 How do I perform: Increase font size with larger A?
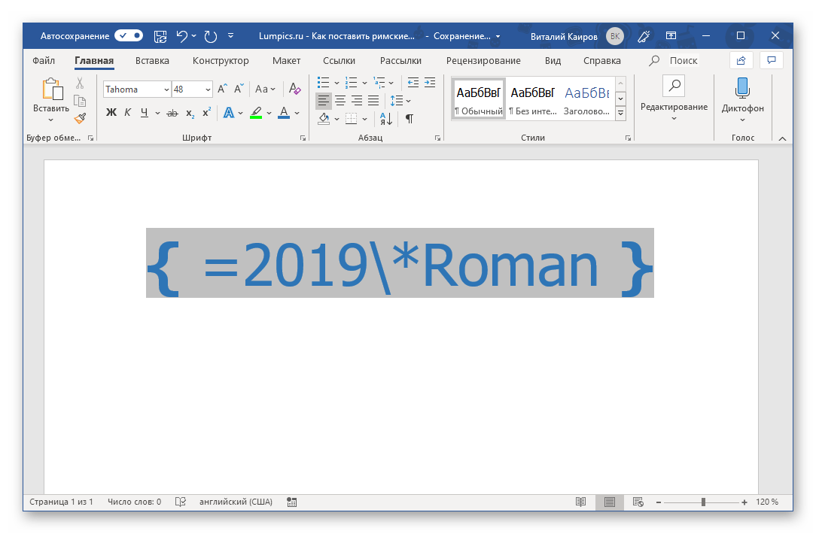(x=222, y=89)
